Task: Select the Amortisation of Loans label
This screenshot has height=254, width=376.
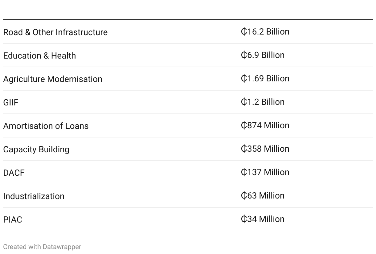Action: pyautogui.click(x=46, y=126)
